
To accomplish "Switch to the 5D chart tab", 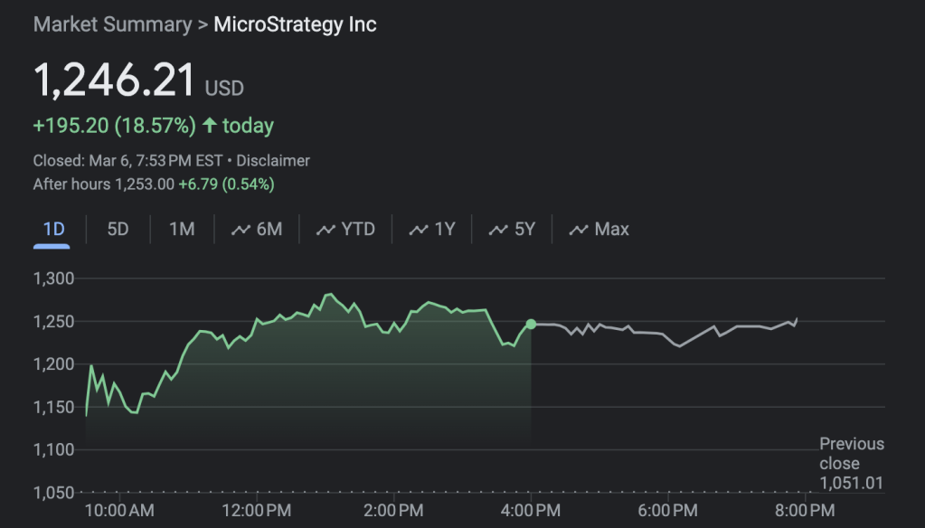I will 118,230.
